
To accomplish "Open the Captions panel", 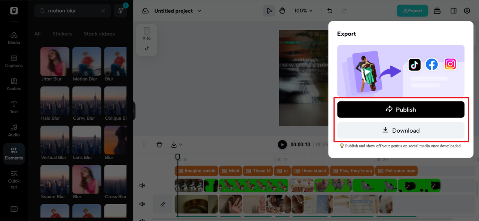I will click(x=14, y=61).
